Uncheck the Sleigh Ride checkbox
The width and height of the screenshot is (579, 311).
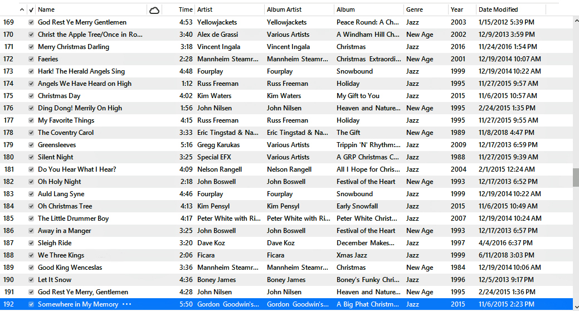(x=31, y=243)
